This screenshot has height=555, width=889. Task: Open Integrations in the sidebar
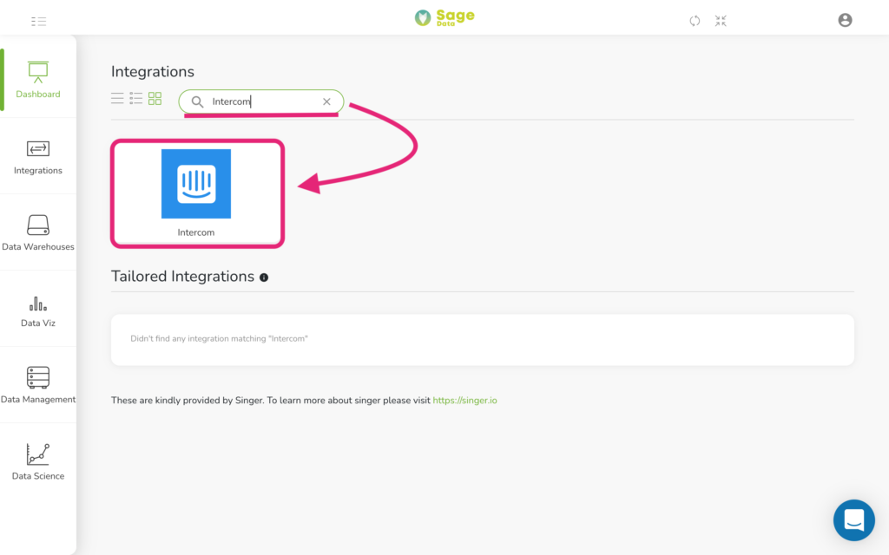point(38,157)
